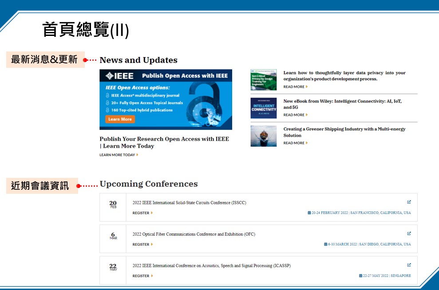Click calendar icon beside 6-10 March 2022
The image size is (439, 290).
[x=326, y=244]
